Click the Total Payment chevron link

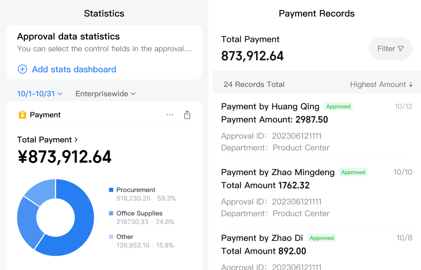pos(48,140)
